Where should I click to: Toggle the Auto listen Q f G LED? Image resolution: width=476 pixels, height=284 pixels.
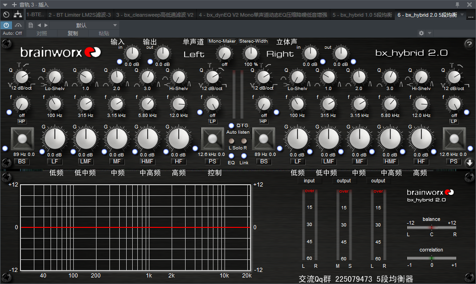(232, 125)
